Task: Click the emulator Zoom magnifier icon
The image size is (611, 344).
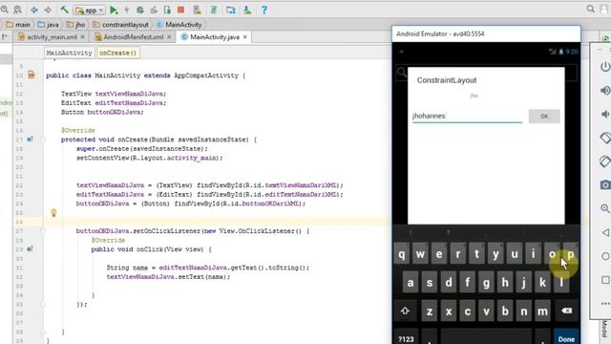Action: 604,208
